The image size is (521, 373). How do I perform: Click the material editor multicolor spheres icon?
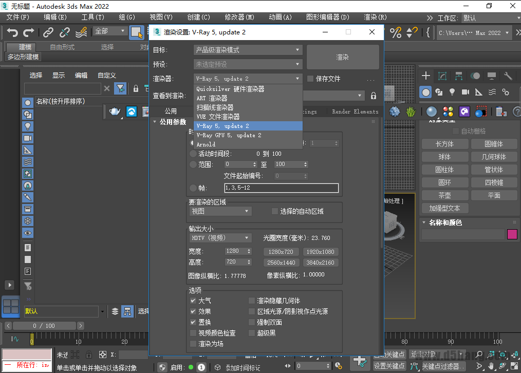(x=448, y=111)
